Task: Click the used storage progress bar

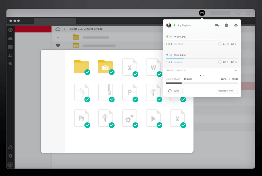Action: (202, 83)
